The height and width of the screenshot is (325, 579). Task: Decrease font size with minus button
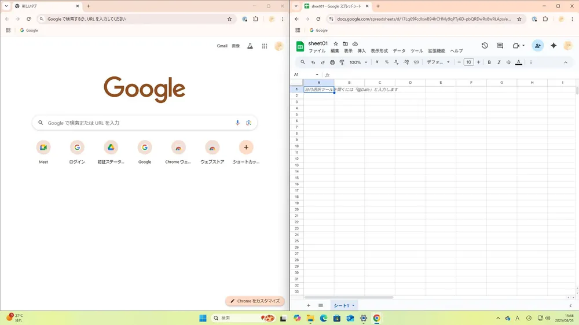click(459, 62)
